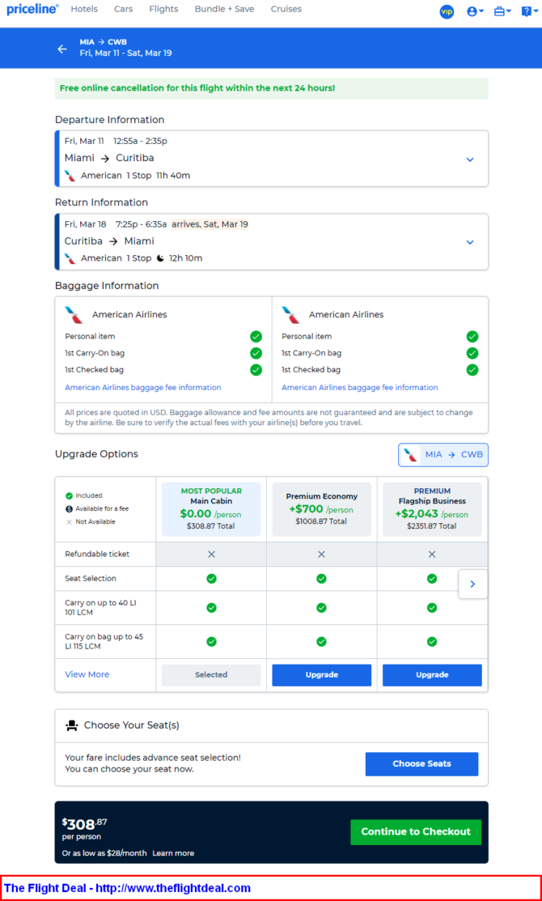Open the Flights nav item

[x=163, y=9]
